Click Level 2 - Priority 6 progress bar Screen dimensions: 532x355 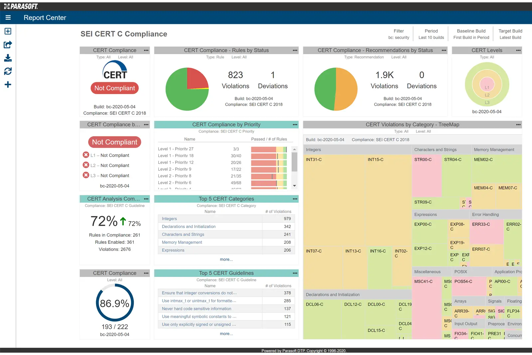pyautogui.click(x=269, y=183)
